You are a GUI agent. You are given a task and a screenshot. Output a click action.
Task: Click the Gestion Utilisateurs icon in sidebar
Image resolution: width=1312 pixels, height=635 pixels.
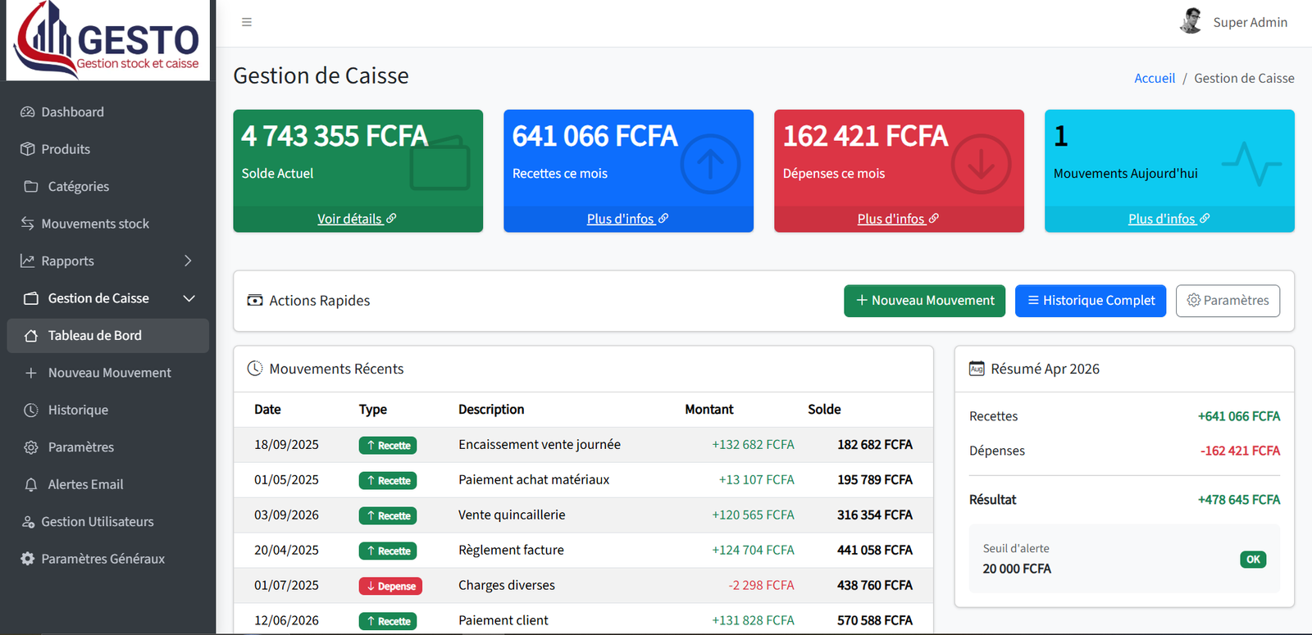28,522
